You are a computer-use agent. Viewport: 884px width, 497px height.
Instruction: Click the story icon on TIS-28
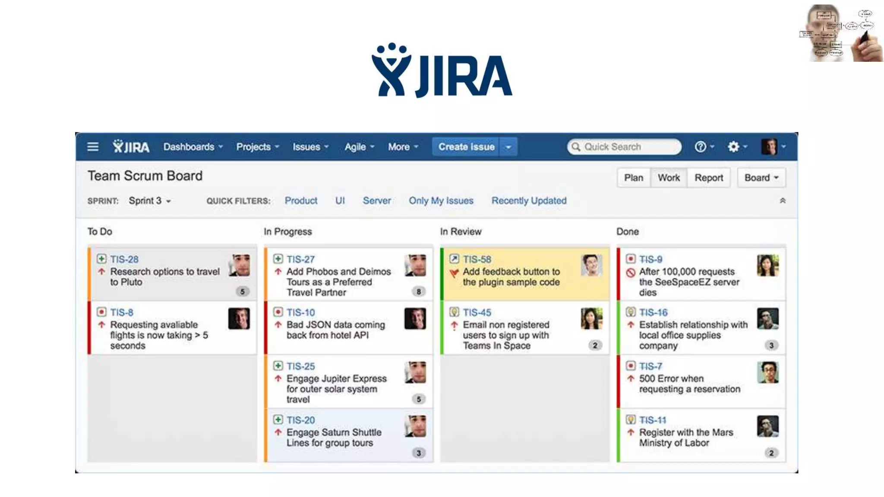pos(101,259)
